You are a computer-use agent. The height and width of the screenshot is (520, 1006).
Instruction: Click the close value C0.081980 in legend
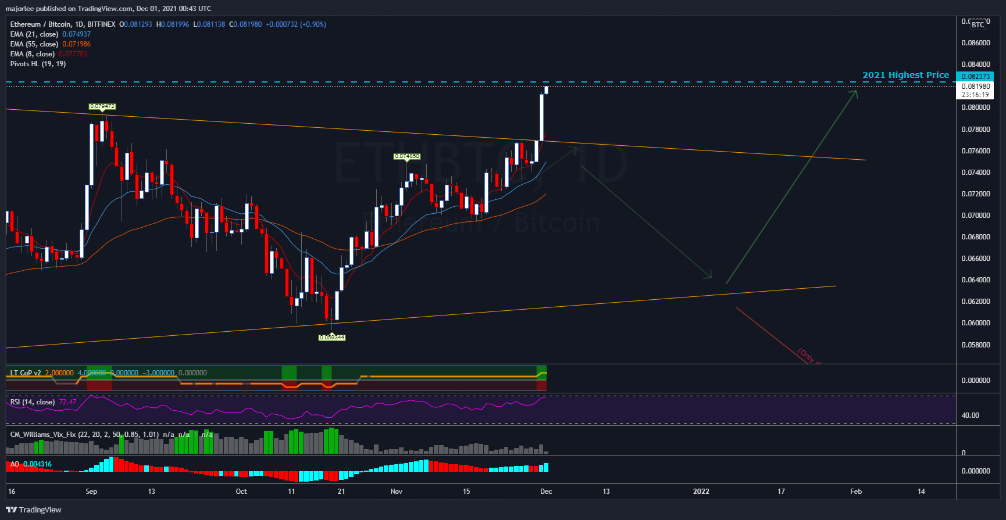point(245,24)
